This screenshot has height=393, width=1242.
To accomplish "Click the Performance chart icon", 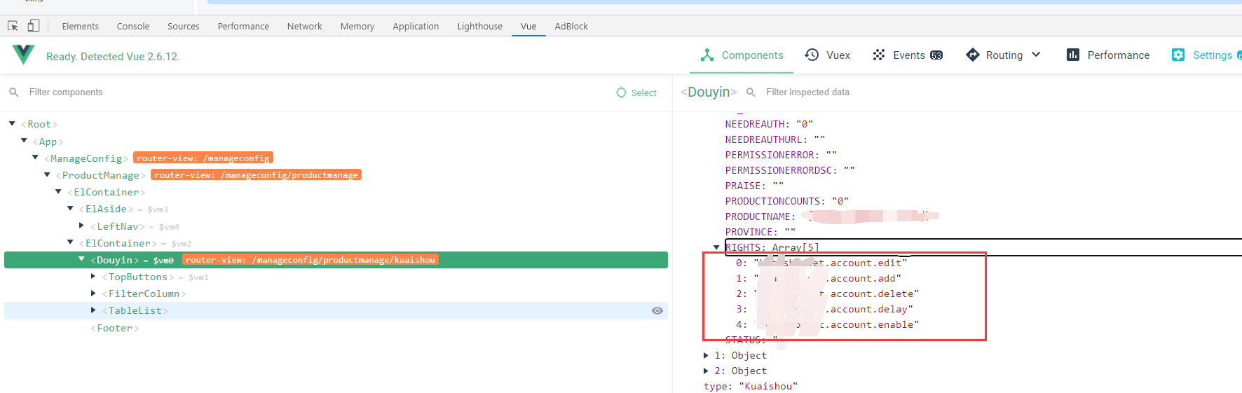I will (x=1073, y=55).
